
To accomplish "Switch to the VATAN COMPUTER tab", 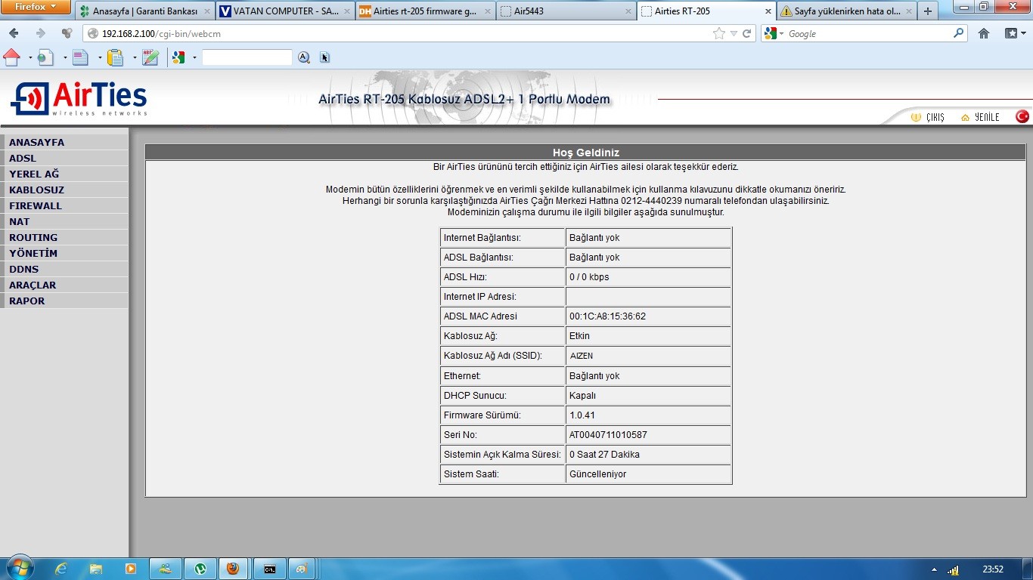I will pyautogui.click(x=285, y=11).
